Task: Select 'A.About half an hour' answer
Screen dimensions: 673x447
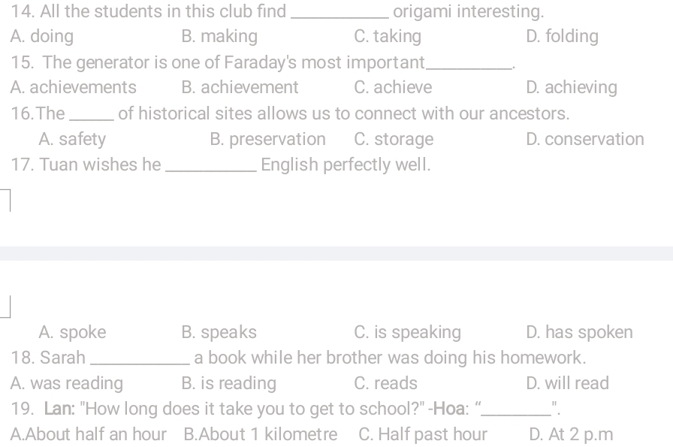Action: [x=89, y=434]
